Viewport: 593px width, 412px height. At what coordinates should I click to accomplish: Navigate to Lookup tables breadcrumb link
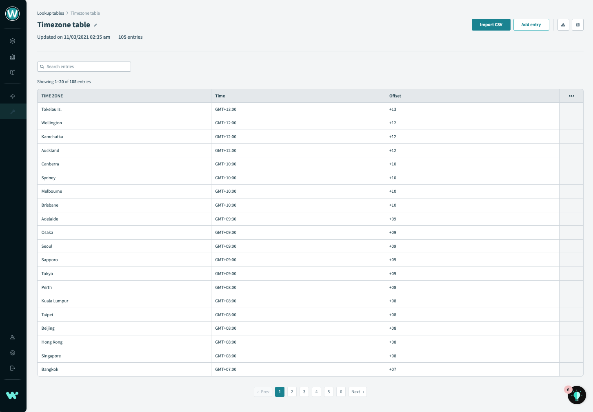(x=51, y=13)
